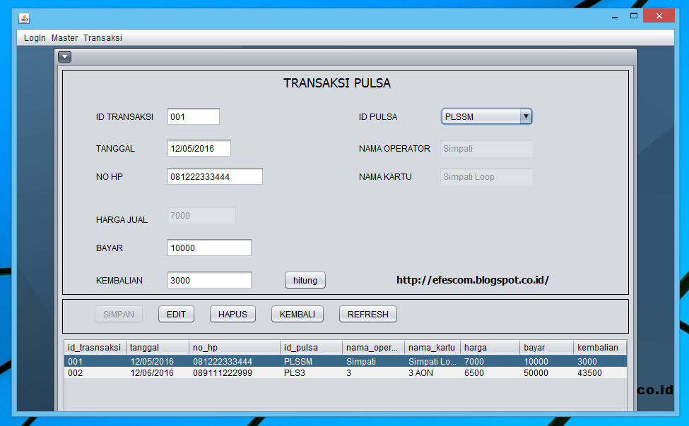
Task: Click the BAYAR amount field
Action: point(209,248)
